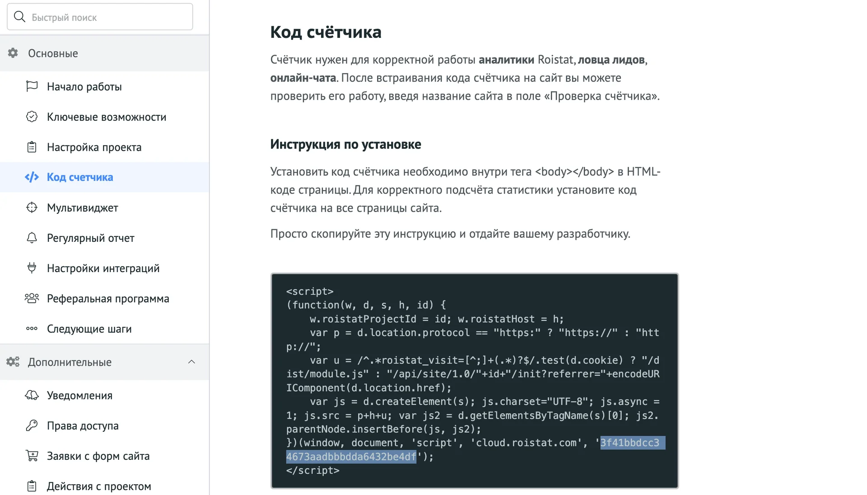Click the plug icon for Настройки интеграций
The height and width of the screenshot is (495, 867).
[32, 268]
